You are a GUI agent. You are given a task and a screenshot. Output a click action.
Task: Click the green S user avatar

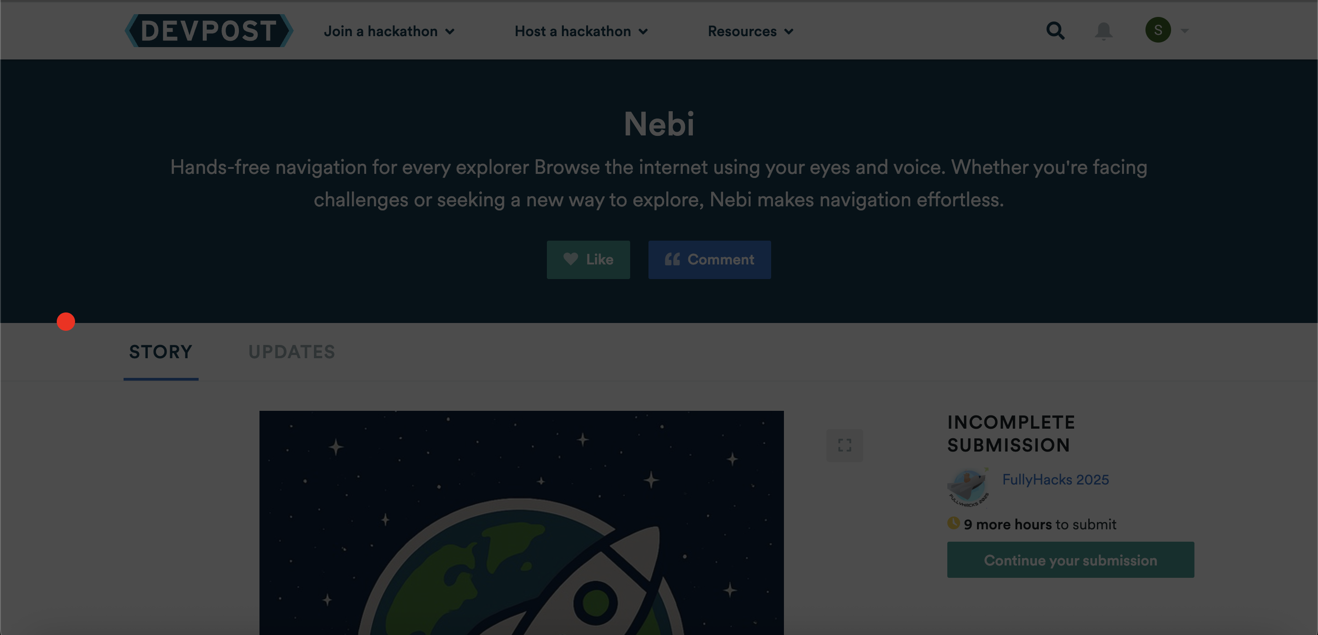pyautogui.click(x=1158, y=30)
